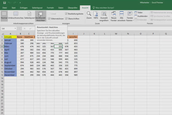Select the Februar cell

click(x=10, y=43)
